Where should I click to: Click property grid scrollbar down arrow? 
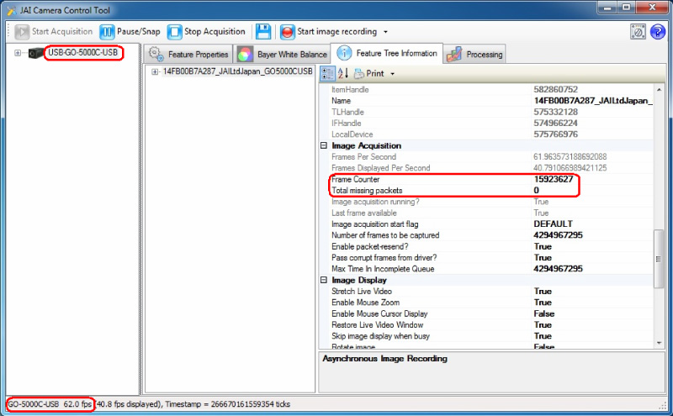pos(659,343)
